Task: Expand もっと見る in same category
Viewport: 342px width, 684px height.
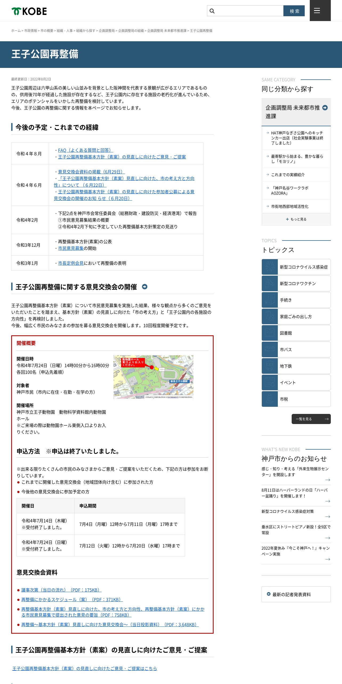Action: click(296, 219)
